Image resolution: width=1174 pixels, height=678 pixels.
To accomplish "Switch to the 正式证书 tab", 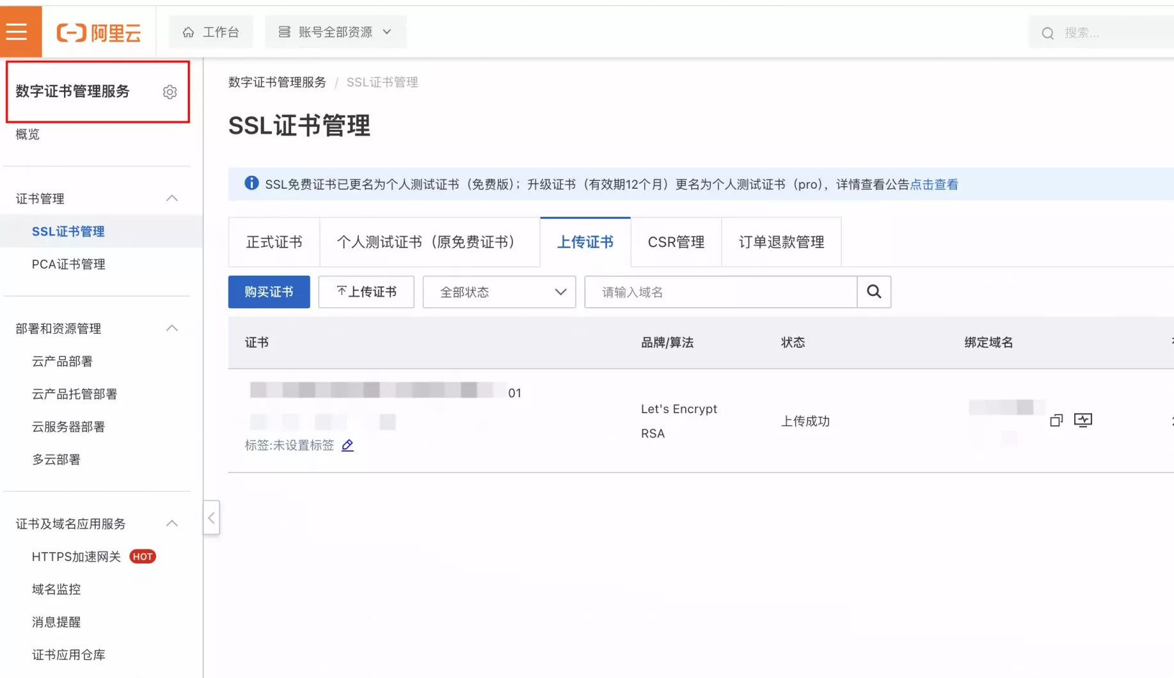I will 274,242.
